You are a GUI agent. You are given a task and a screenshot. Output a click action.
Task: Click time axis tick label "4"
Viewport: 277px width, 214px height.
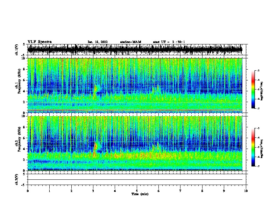point(115,191)
